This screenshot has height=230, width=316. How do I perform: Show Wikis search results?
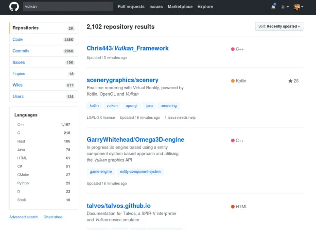tap(44, 85)
